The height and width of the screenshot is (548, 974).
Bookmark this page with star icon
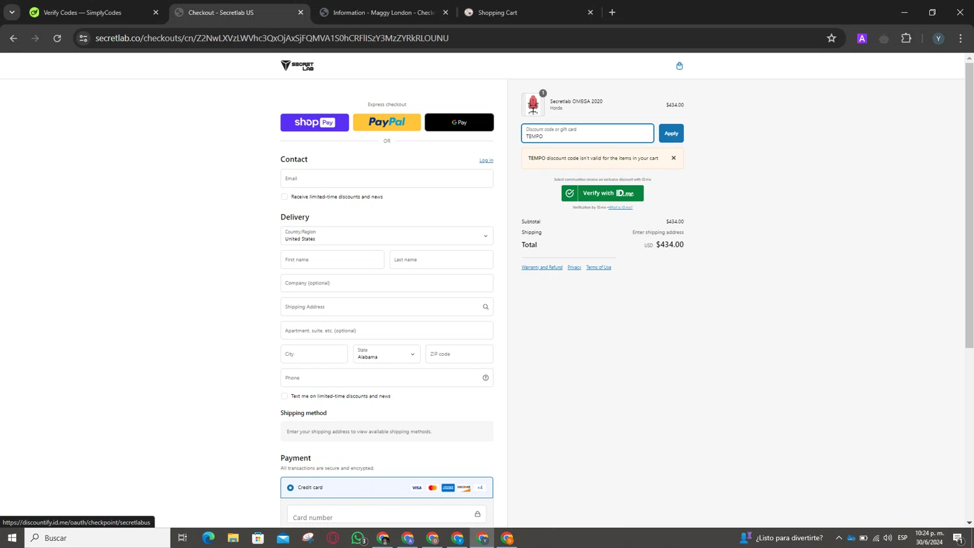click(x=831, y=38)
